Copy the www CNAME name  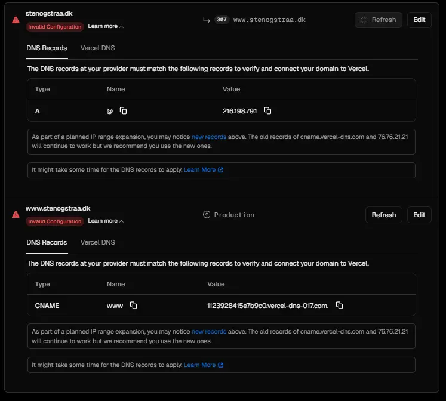tap(133, 305)
